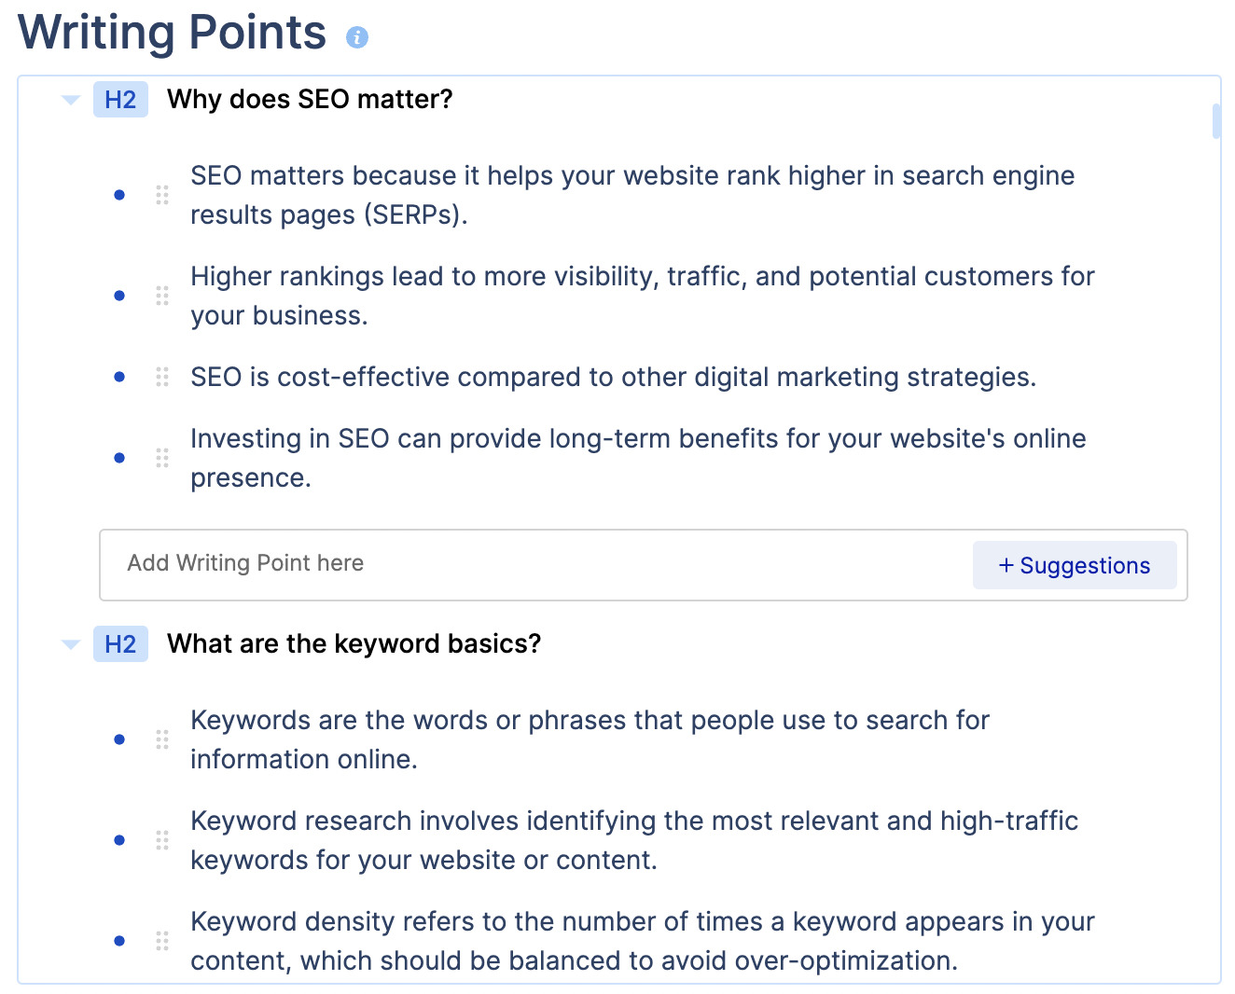This screenshot has width=1235, height=994.
Task: Click the '+ Suggestions' button
Action: coord(1074,565)
